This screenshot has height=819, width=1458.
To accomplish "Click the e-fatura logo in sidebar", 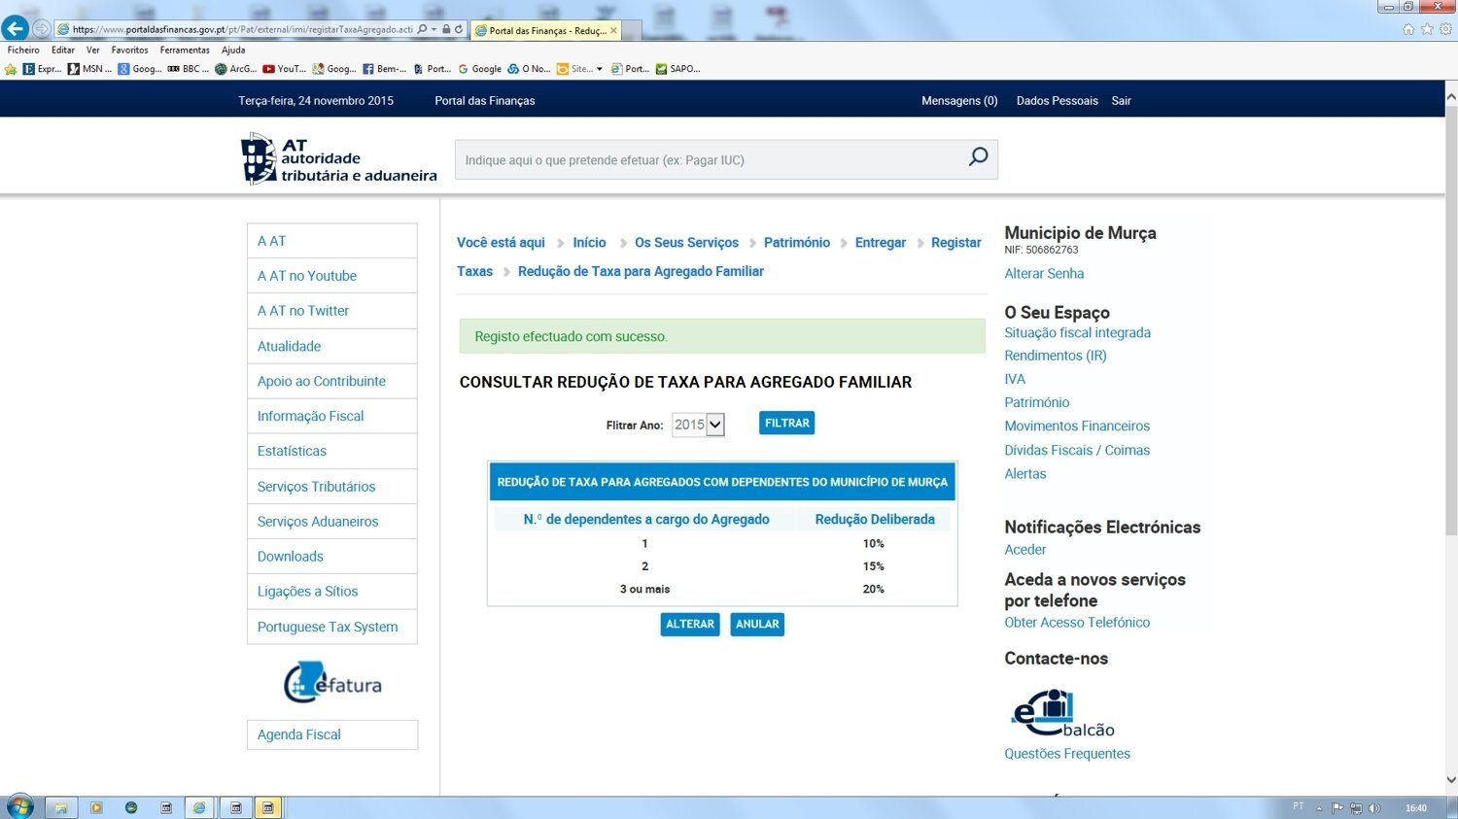I will coord(332,682).
